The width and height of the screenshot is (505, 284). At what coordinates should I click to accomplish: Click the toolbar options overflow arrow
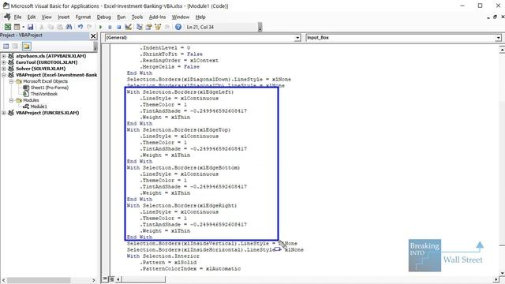(x=260, y=28)
